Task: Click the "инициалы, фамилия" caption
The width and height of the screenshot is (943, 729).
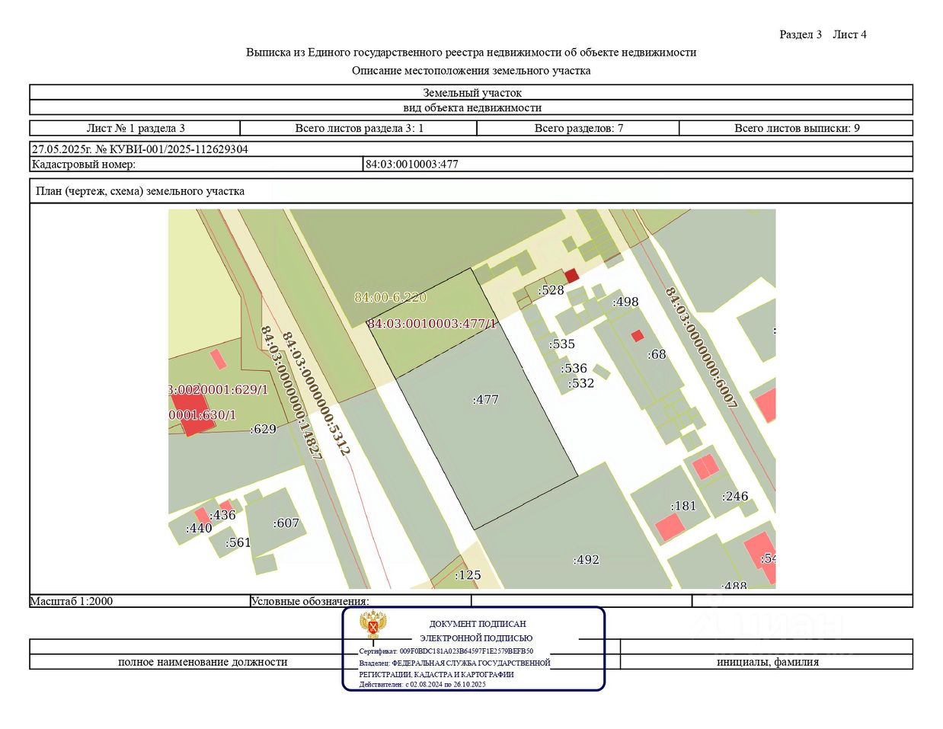Action: tap(768, 662)
